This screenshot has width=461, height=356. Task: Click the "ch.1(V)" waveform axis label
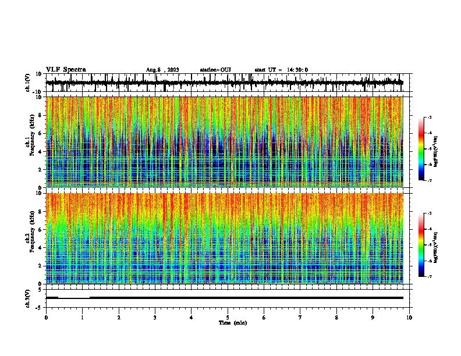coord(28,83)
